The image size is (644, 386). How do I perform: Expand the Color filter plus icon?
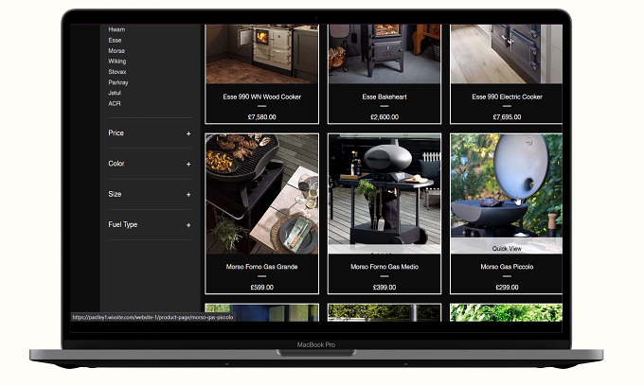[188, 164]
